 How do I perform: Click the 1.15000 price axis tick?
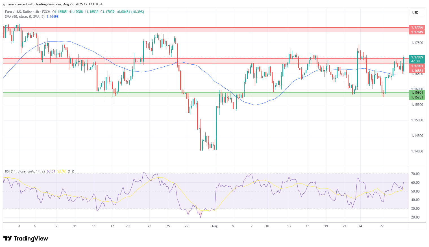click(417, 120)
